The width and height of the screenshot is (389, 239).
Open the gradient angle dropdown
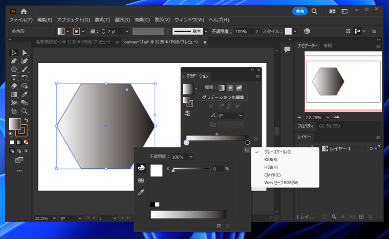click(x=241, y=116)
